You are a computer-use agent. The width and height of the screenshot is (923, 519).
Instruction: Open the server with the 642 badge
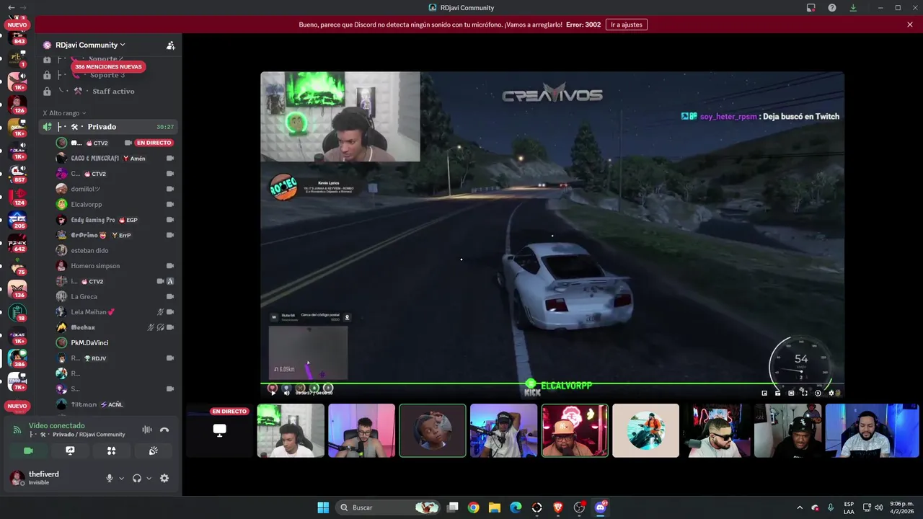tap(17, 241)
